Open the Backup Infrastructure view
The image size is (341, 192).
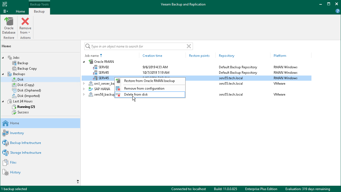(41, 143)
